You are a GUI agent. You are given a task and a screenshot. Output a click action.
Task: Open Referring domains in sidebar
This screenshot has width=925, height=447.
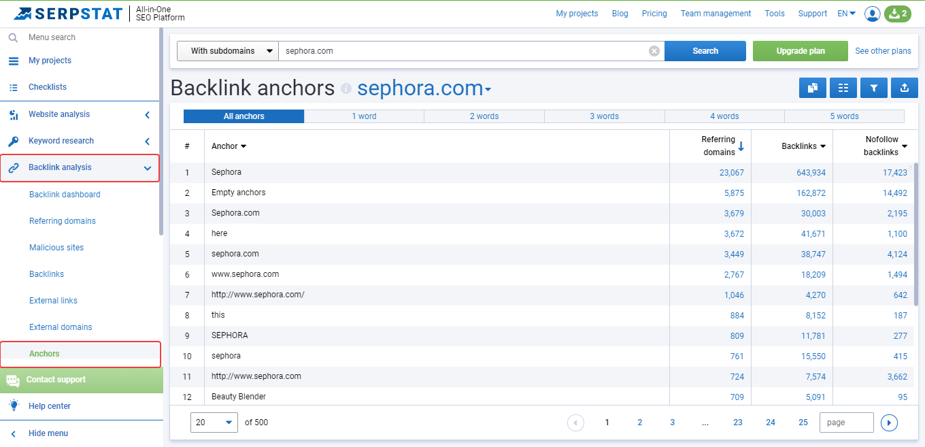63,221
